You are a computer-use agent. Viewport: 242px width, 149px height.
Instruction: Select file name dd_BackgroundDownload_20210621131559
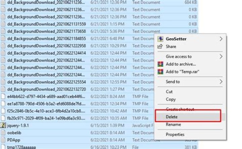(x=46, y=24)
